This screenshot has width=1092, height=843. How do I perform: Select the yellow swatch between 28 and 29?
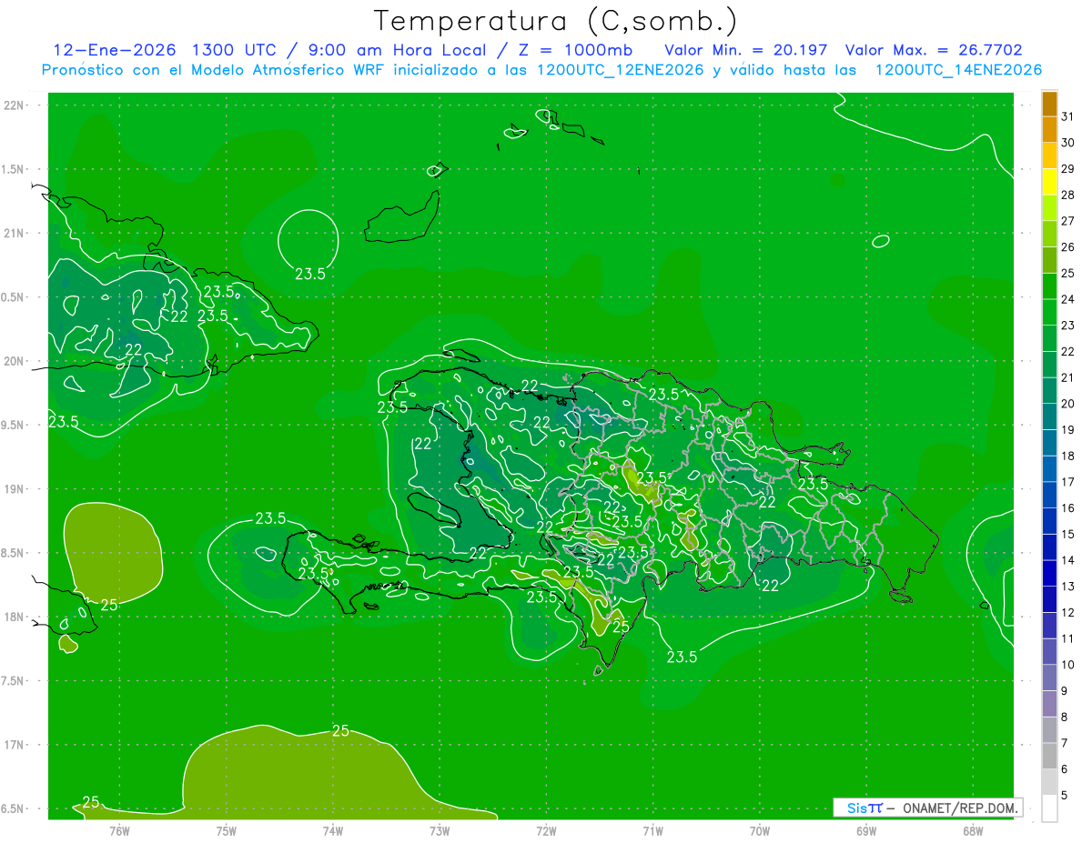(1049, 183)
